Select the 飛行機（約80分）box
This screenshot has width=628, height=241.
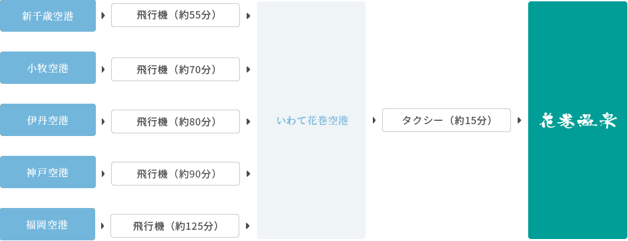[x=175, y=121]
